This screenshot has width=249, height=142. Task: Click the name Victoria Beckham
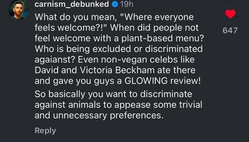117,70
